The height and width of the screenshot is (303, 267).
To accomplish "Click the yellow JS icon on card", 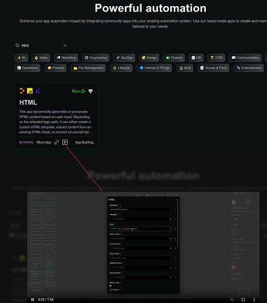I will (x=30, y=91).
